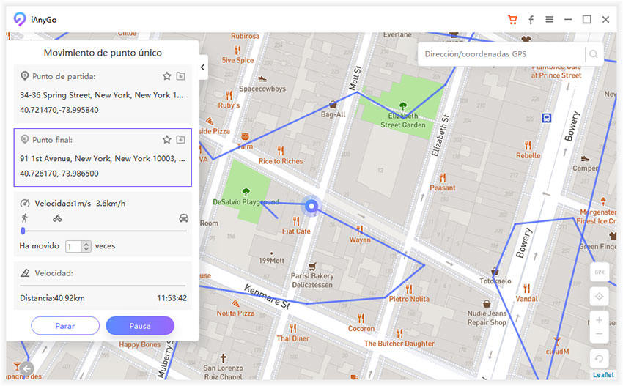The image size is (623, 386).
Task: Click the Ha movido veces number field
Action: click(x=74, y=246)
